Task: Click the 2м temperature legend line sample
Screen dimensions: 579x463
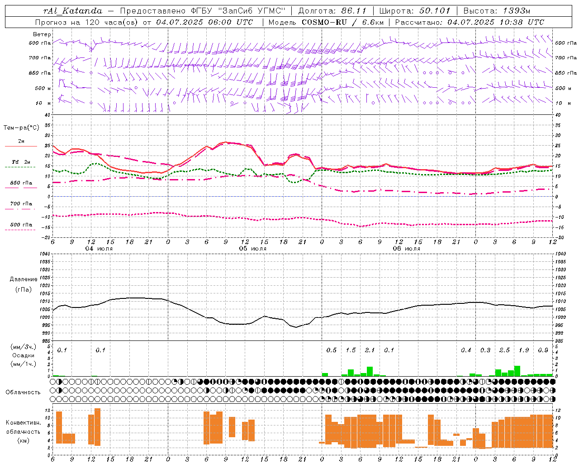Action: pyautogui.click(x=21, y=146)
